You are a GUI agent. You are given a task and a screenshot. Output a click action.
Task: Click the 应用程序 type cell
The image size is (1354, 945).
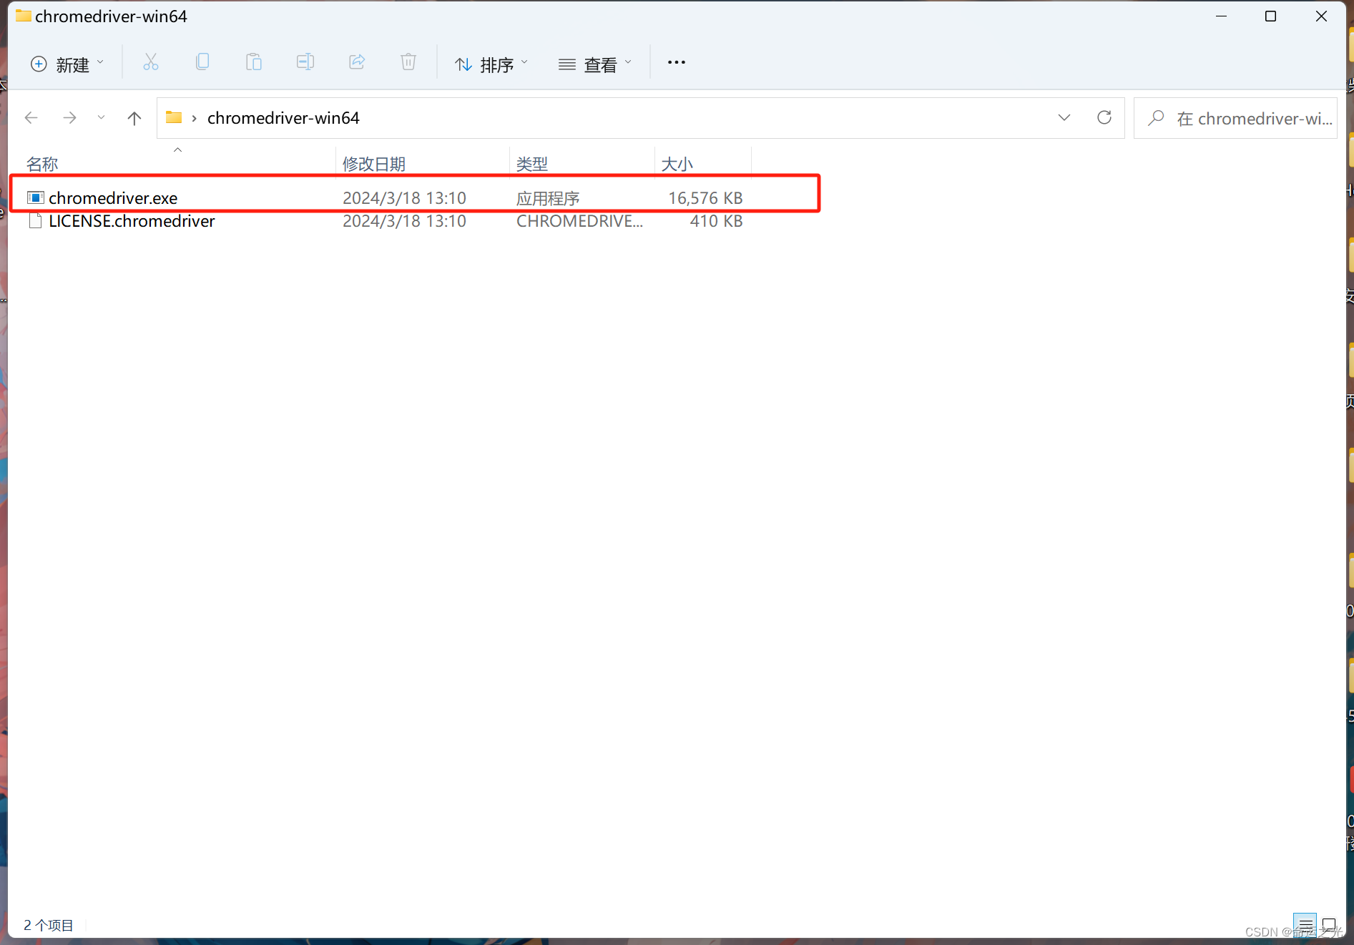pos(548,198)
